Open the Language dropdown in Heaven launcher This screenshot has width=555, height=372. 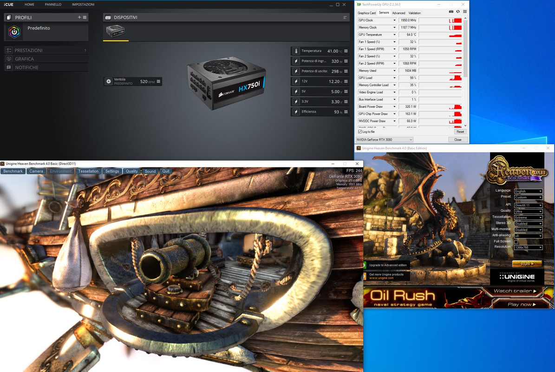coord(528,191)
